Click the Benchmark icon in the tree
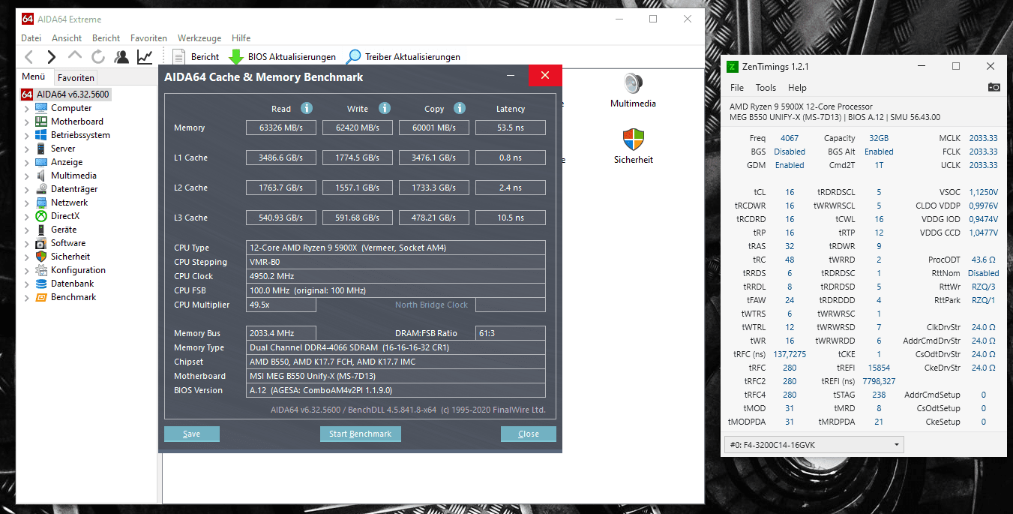The height and width of the screenshot is (514, 1013). [x=41, y=297]
